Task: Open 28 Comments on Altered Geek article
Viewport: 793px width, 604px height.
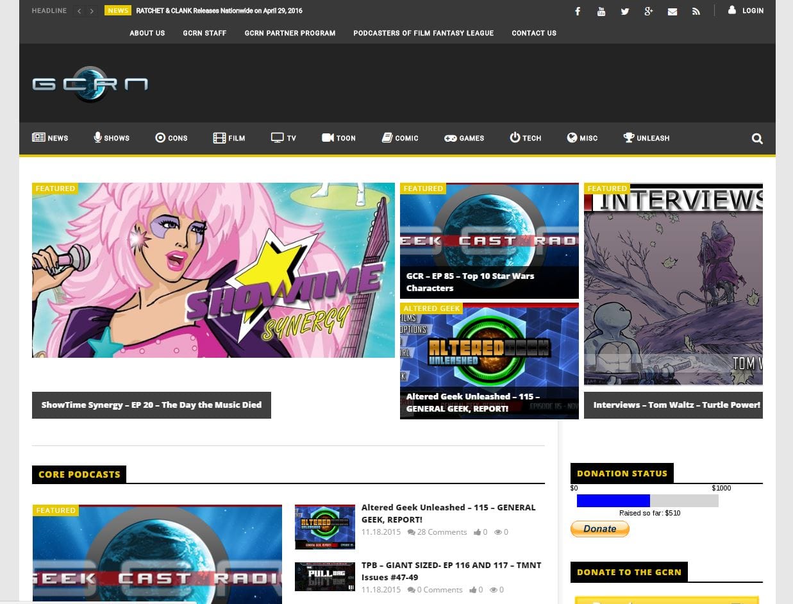Action: point(442,532)
